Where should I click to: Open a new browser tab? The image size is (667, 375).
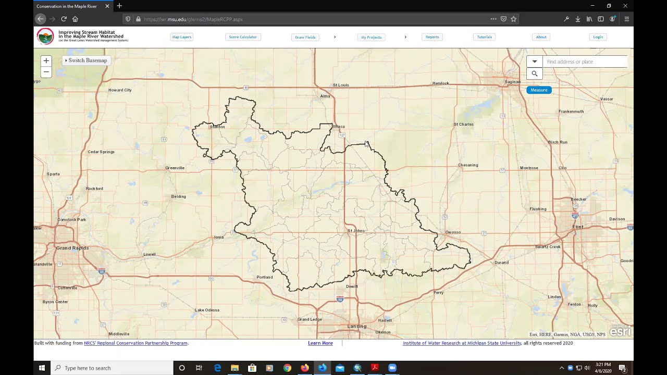(x=119, y=6)
